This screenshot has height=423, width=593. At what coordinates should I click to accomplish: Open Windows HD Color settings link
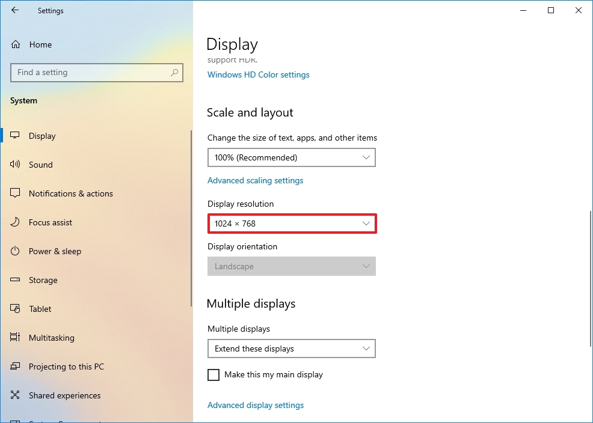[258, 75]
